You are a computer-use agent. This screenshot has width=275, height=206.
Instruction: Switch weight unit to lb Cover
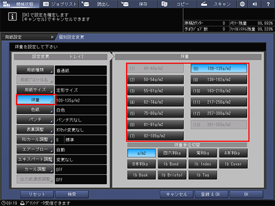click(x=234, y=164)
